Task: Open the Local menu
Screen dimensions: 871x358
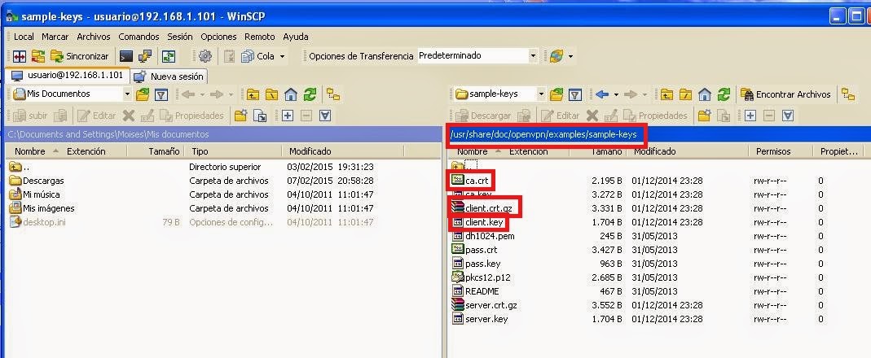Action: pyautogui.click(x=24, y=37)
